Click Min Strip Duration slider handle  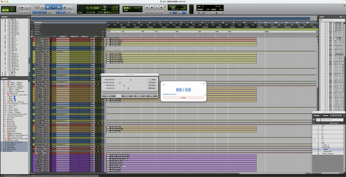coord(120,83)
